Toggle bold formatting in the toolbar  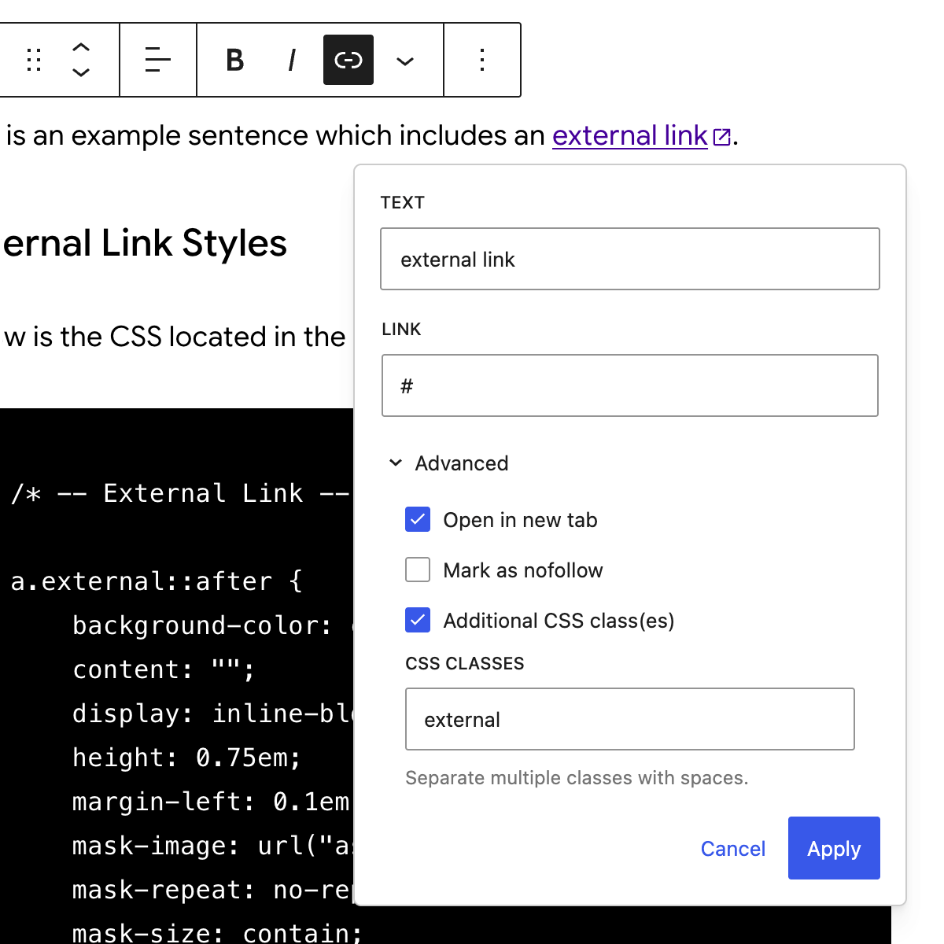pos(234,60)
